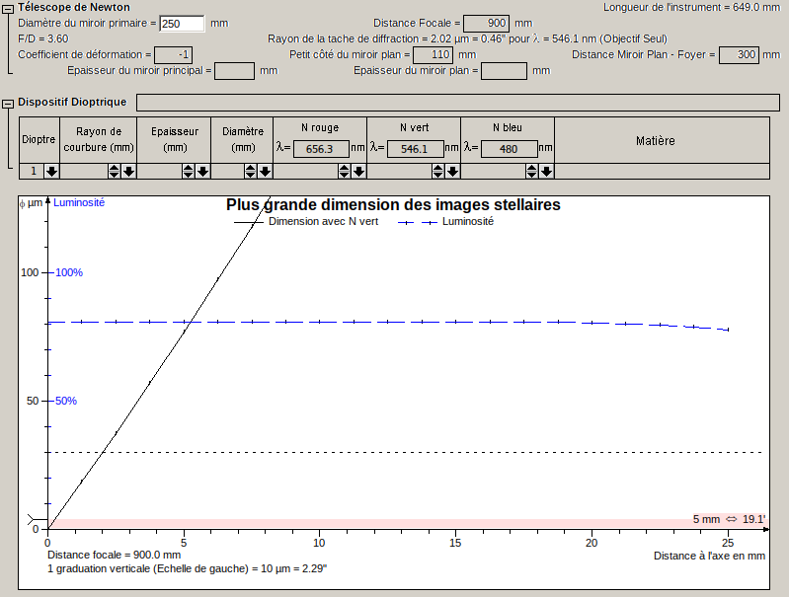Screen dimensions: 789x597
Task: Open the Rayon de courbure dropdown arrow
Action: (128, 172)
